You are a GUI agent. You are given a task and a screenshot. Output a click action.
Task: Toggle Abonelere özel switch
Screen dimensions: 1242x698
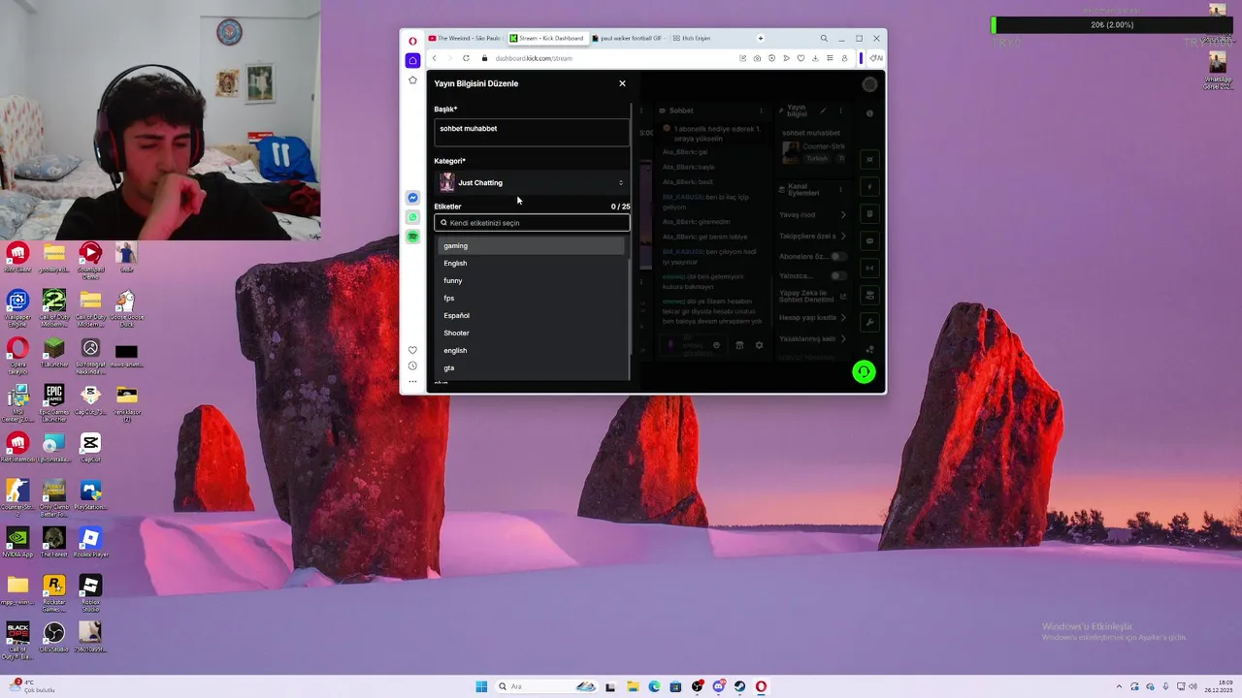point(838,257)
